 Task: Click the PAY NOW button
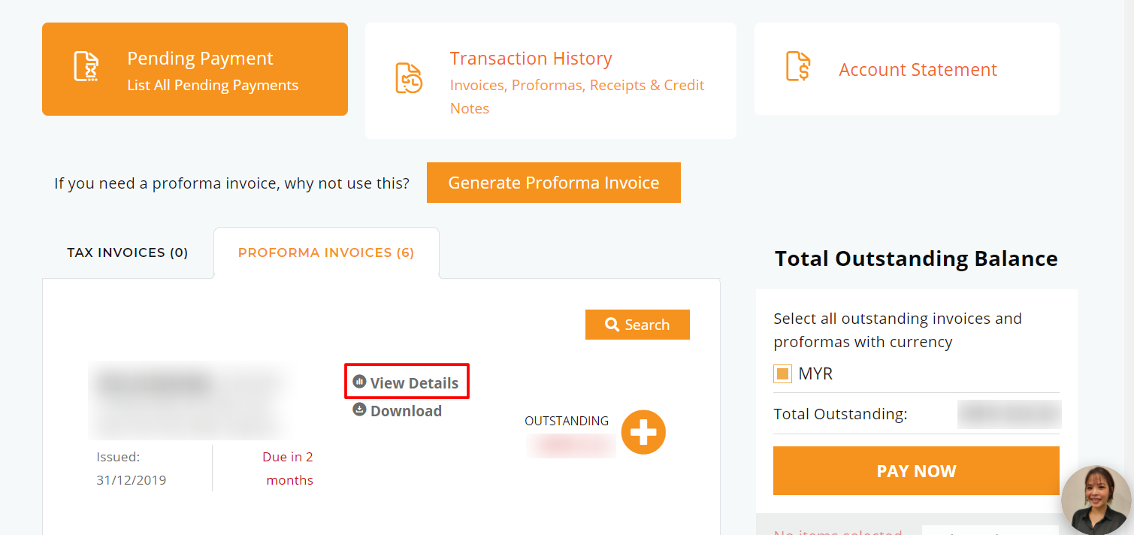[x=916, y=471]
